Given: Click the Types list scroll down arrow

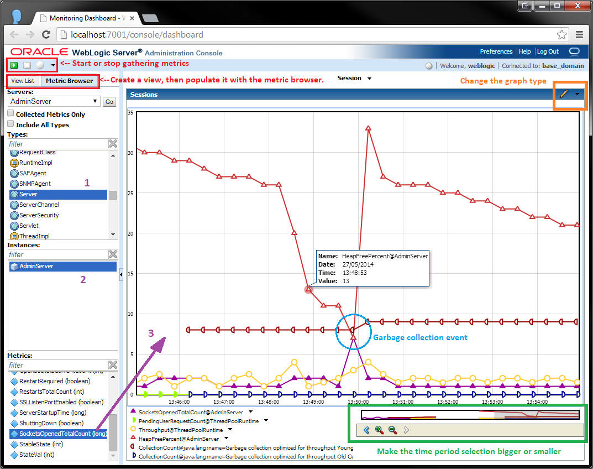Looking at the screenshot, I should point(113,234).
